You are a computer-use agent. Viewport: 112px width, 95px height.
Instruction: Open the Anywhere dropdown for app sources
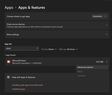click(x=99, y=16)
